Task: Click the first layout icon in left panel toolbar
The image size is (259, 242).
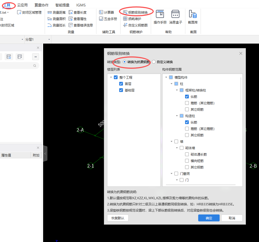Action: point(9,57)
